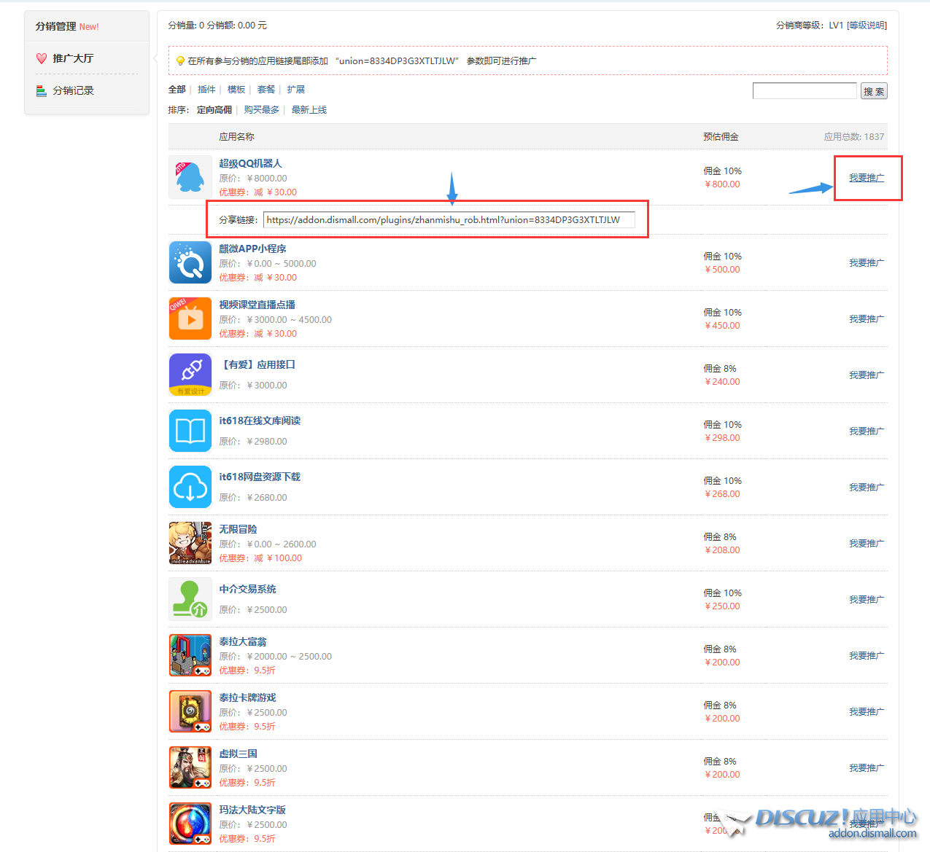Open the 等级说明 link
The height and width of the screenshot is (852, 930).
(x=867, y=26)
